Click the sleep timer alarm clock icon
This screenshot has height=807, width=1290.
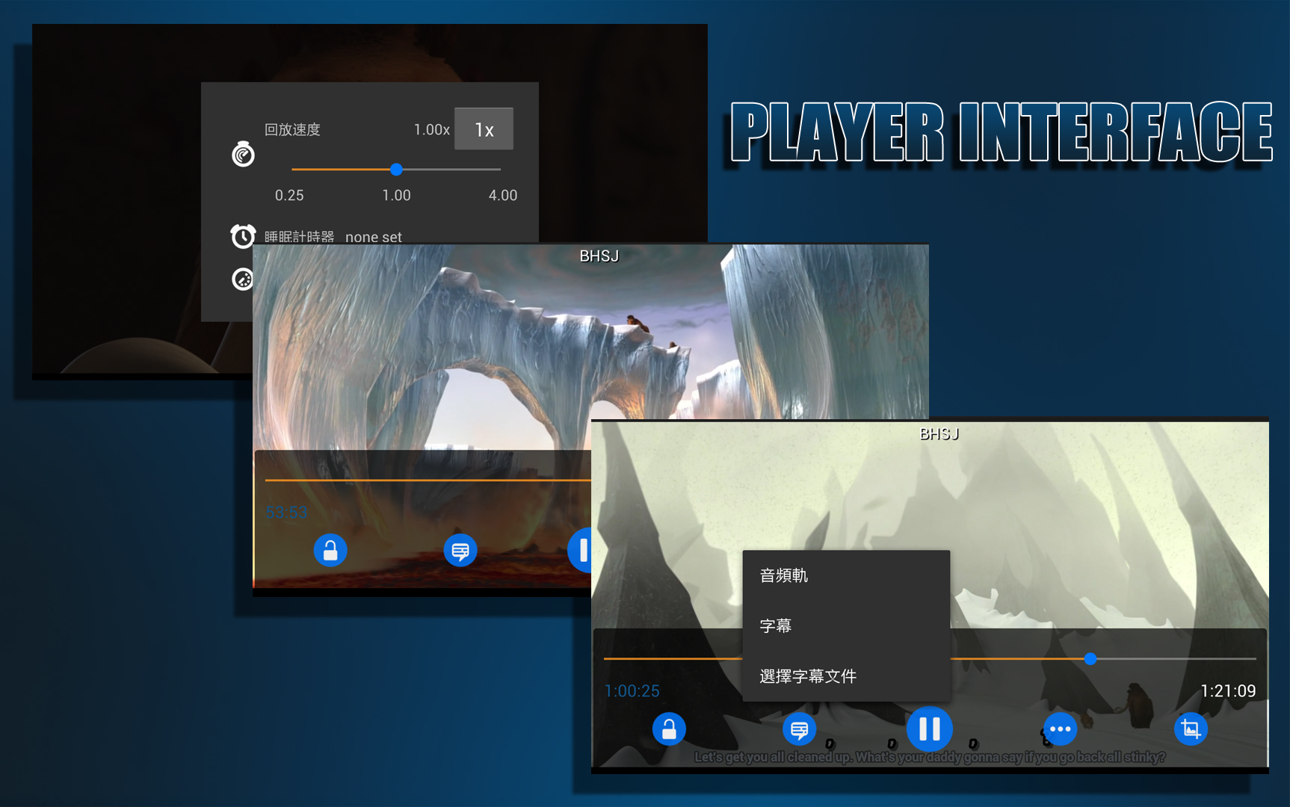pos(242,236)
